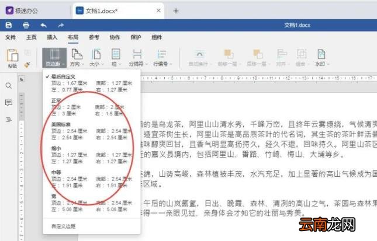The image size is (377, 241).
Task: Click the 后移一层 send backward button
Action: click(x=258, y=58)
